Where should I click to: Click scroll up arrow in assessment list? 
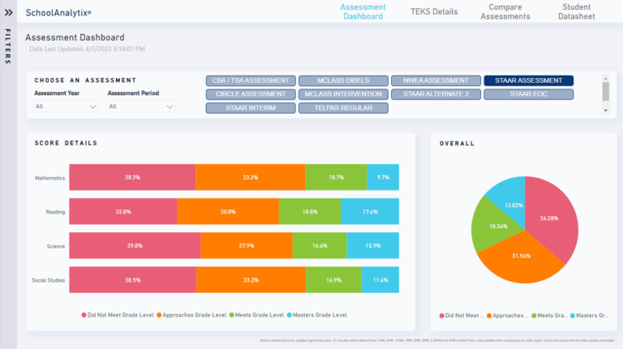click(605, 80)
